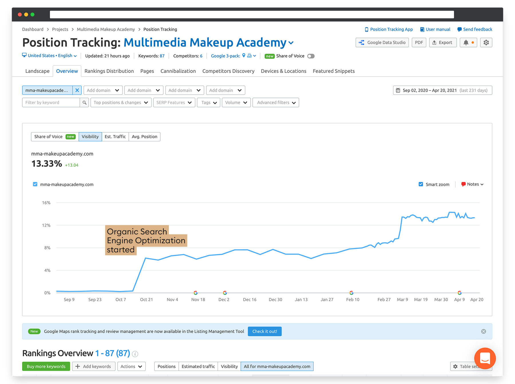Open Competitors Discovery tab
The width and height of the screenshot is (515, 384).
228,71
